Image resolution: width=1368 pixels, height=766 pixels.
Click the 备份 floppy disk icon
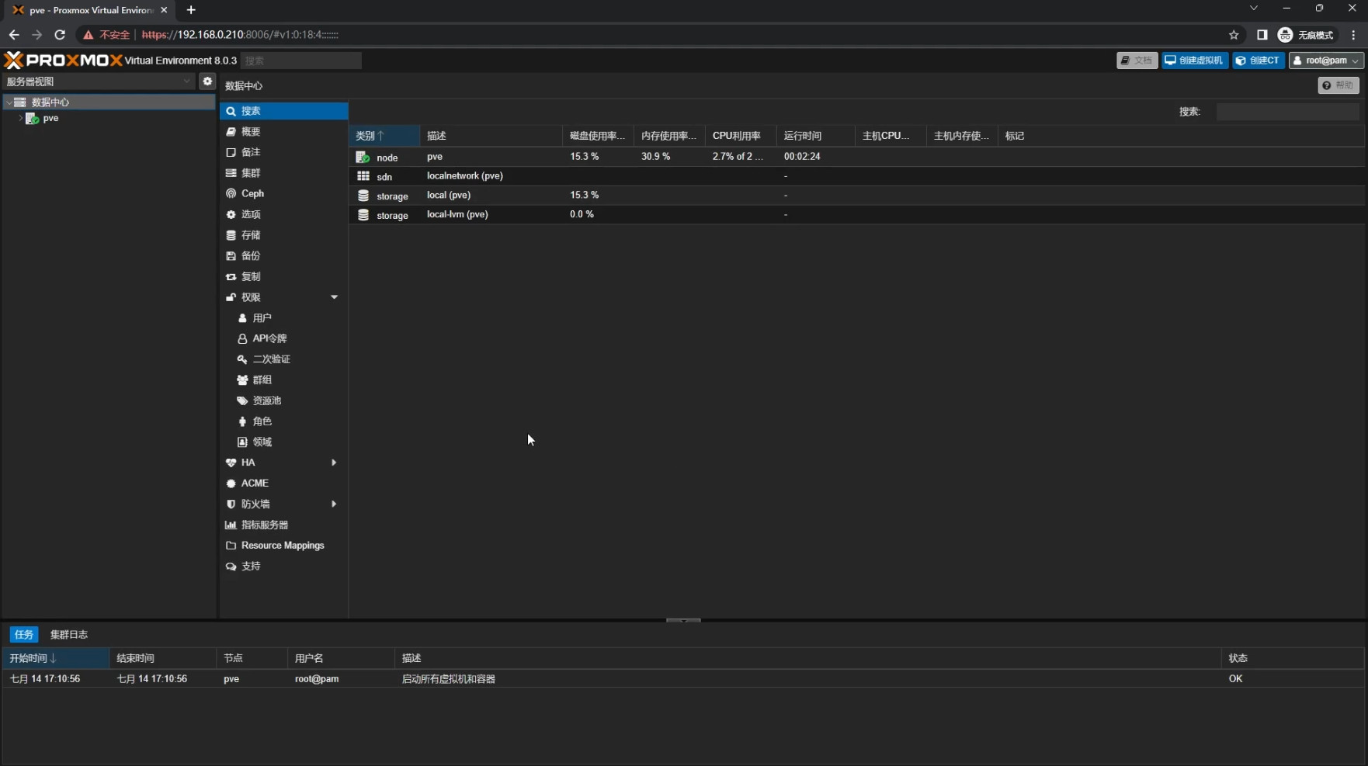tap(231, 255)
